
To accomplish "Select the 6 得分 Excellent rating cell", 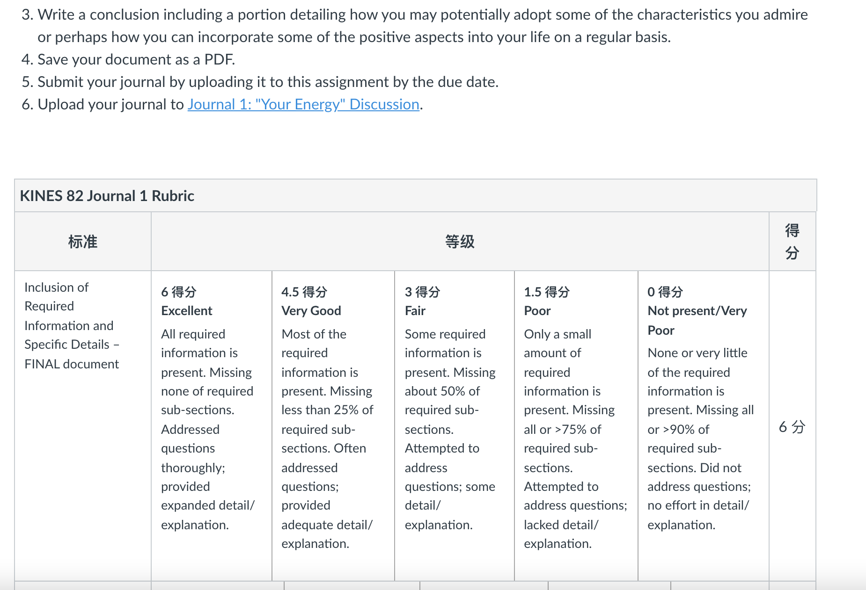I will [212, 425].
